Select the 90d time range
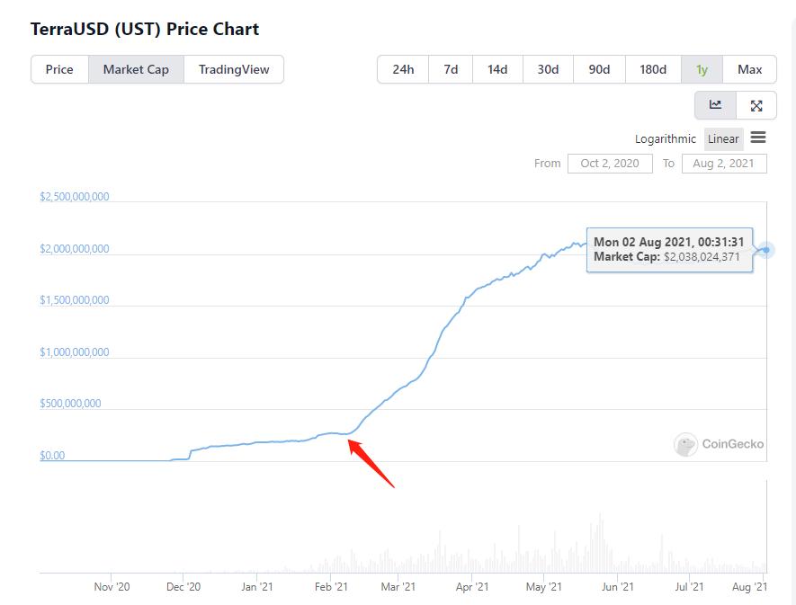 tap(599, 69)
